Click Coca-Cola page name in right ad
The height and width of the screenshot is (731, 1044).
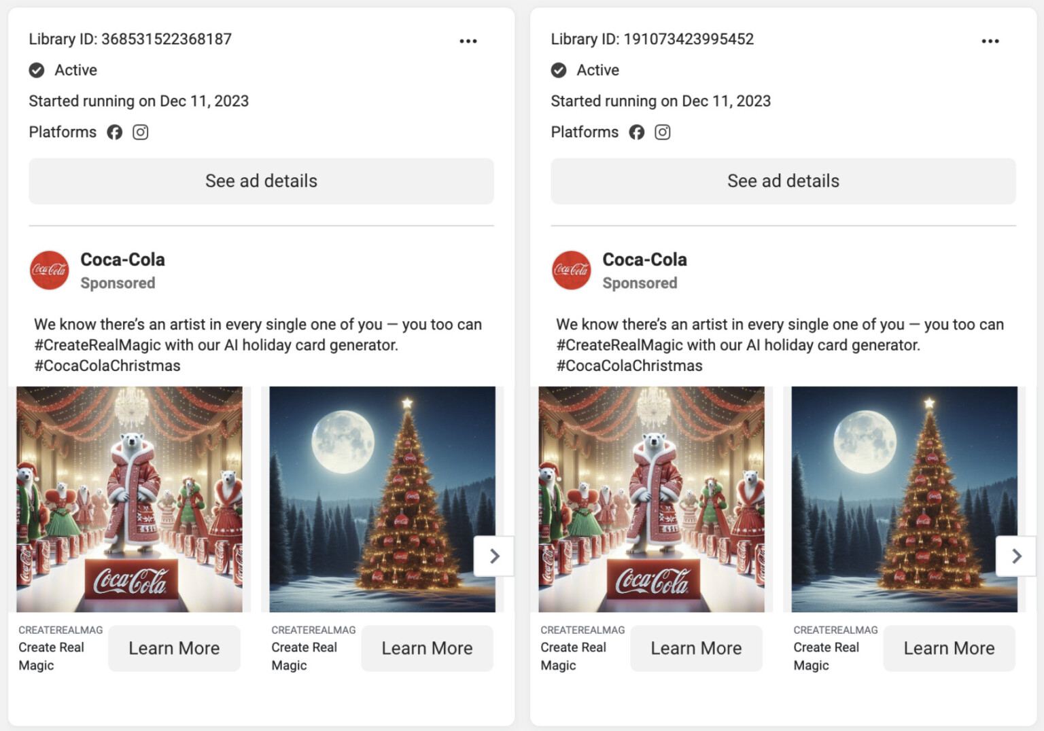tap(644, 260)
